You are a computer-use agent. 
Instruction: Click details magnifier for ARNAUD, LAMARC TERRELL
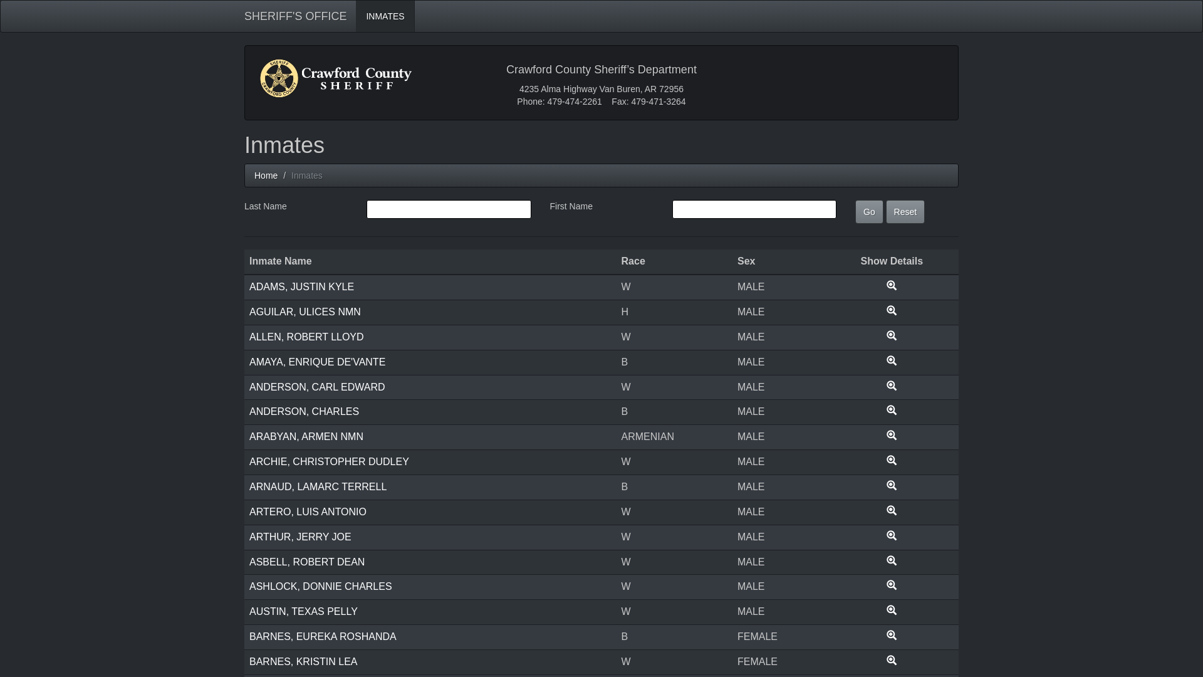(891, 486)
